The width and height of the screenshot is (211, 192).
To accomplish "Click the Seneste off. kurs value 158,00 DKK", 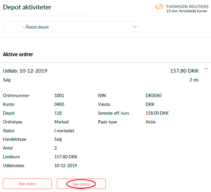I will [157, 113].
